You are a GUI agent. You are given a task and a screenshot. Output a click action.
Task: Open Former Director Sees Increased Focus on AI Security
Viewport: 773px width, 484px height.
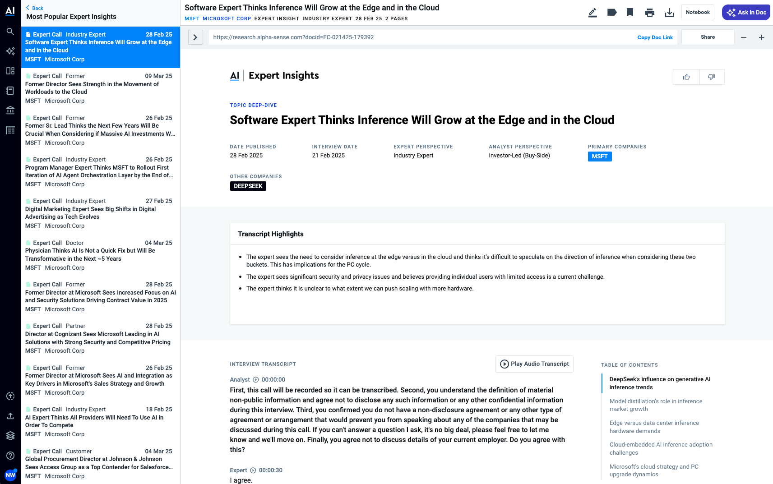101,297
